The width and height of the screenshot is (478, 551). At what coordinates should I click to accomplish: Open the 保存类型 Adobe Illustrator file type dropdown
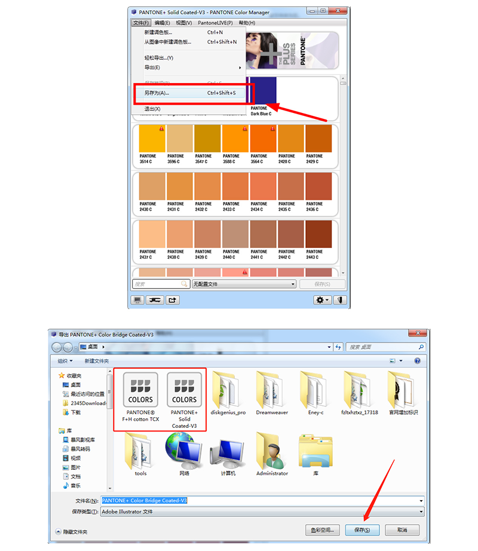pos(262,512)
